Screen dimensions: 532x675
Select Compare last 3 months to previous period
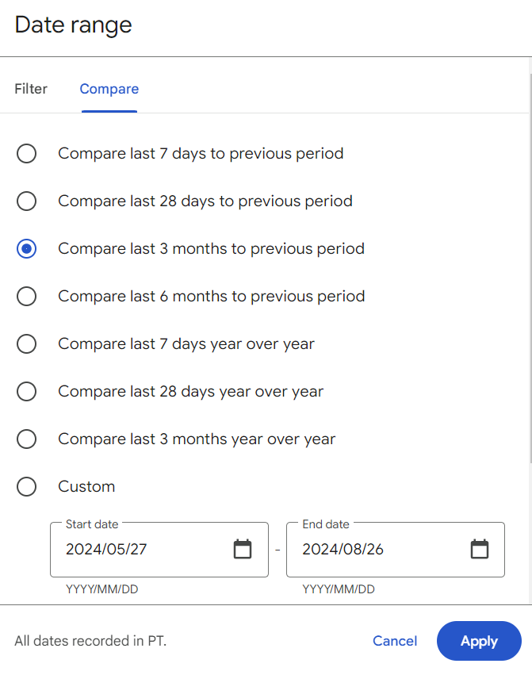[x=27, y=248]
